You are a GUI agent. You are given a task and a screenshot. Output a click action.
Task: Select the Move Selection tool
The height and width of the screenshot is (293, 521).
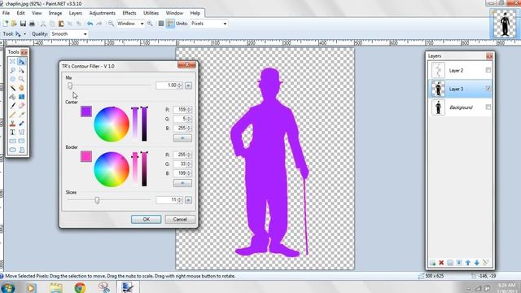pyautogui.click(x=22, y=71)
